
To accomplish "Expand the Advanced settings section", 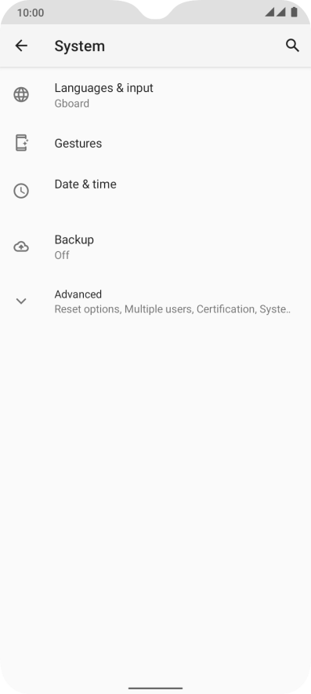I will 155,301.
